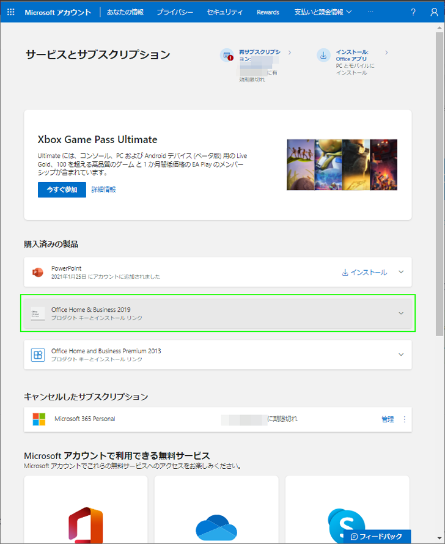Click the chevron next to Install Office apps
445x544 pixels.
pos(386,53)
